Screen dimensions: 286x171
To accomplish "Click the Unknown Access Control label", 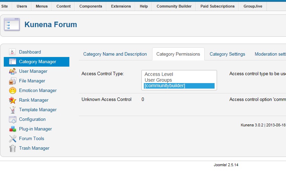I will (x=106, y=100).
